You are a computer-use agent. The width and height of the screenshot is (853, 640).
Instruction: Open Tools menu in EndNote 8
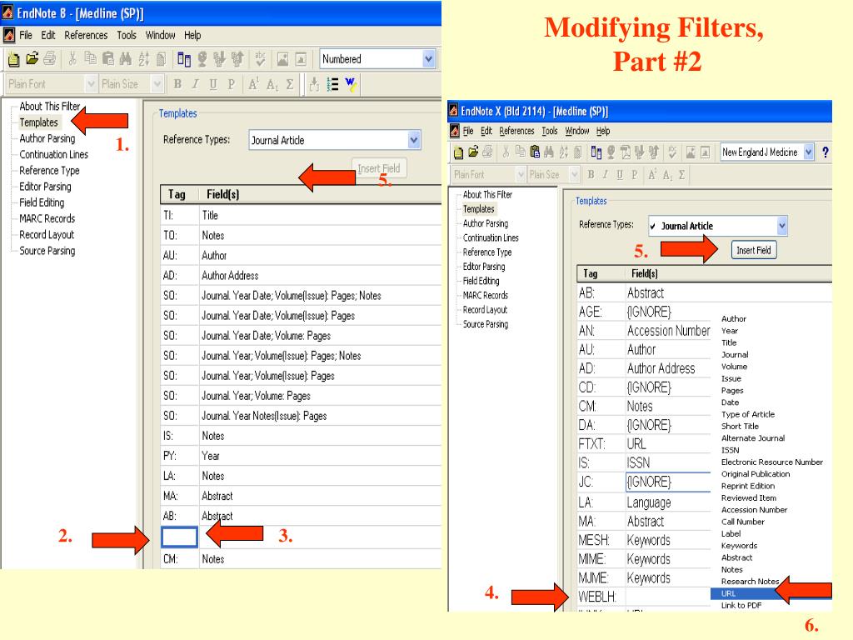pos(127,35)
